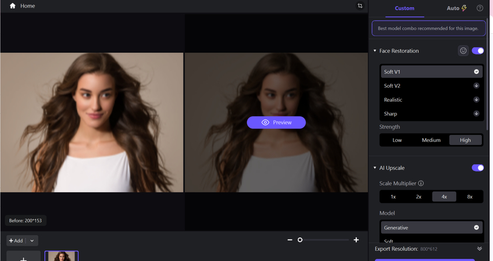Expand Export Resolution details chevron

pyautogui.click(x=480, y=248)
